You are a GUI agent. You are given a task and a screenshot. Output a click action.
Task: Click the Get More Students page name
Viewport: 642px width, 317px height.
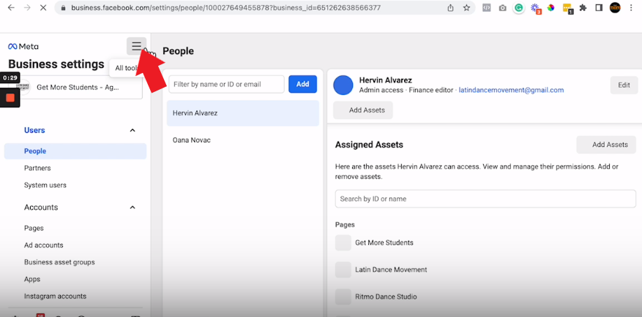[x=384, y=242]
